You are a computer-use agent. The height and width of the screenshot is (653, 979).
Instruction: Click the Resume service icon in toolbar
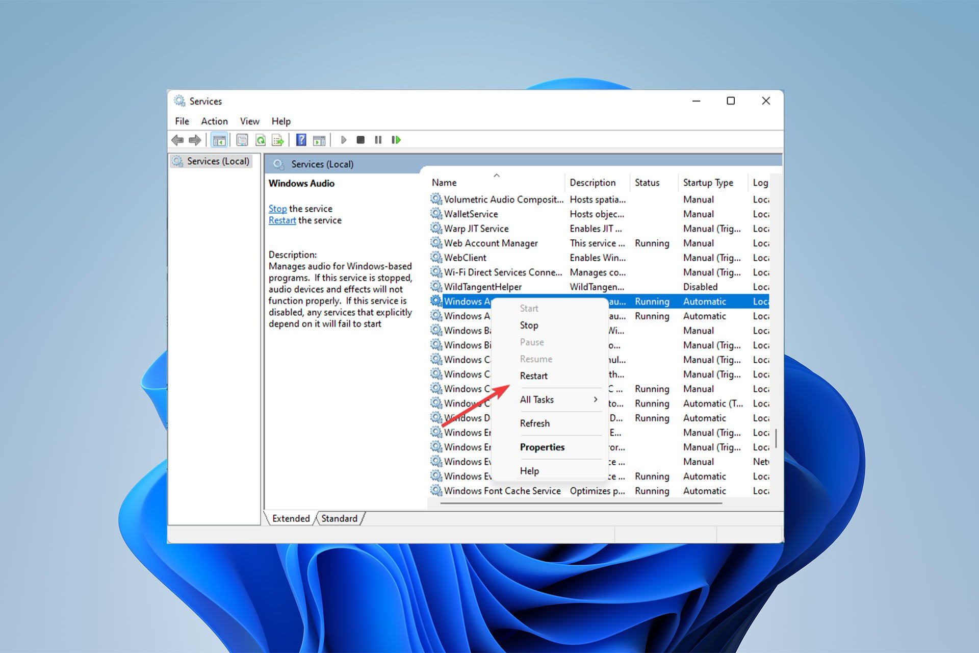pos(398,140)
